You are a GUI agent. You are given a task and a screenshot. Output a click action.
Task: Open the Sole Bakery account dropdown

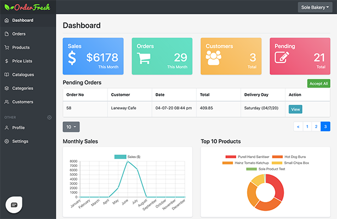[x=314, y=7]
